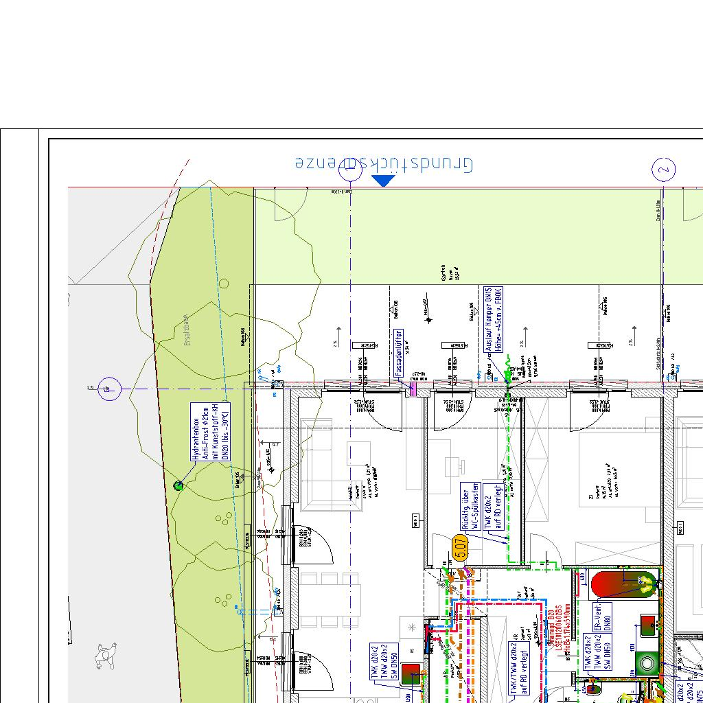Click the Hydrantenbox Anti-Frost annotation label
Screen dimensions: 703x703
pyautogui.click(x=211, y=432)
